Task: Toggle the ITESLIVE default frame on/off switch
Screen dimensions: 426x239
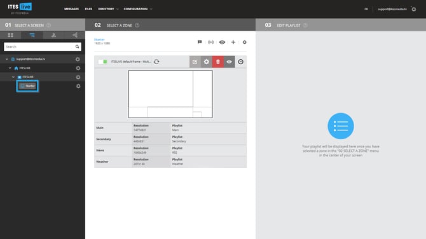Action: (103, 62)
